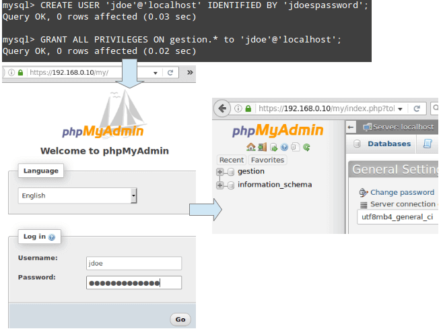The width and height of the screenshot is (443, 331).
Task: Click the information_schema database cylinder icon
Action: coord(231,185)
